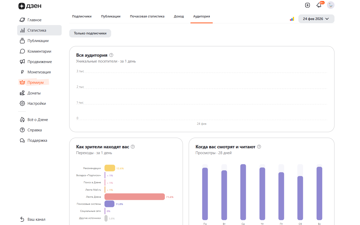Image resolution: width=360 pixels, height=225 pixels.
Task: Show help for Когда вас смотрят и читают
Action: (x=259, y=147)
